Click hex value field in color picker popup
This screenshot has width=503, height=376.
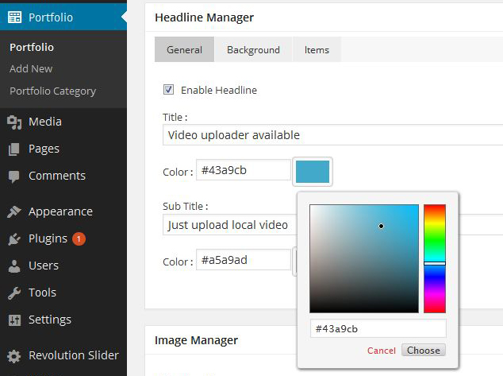click(378, 328)
